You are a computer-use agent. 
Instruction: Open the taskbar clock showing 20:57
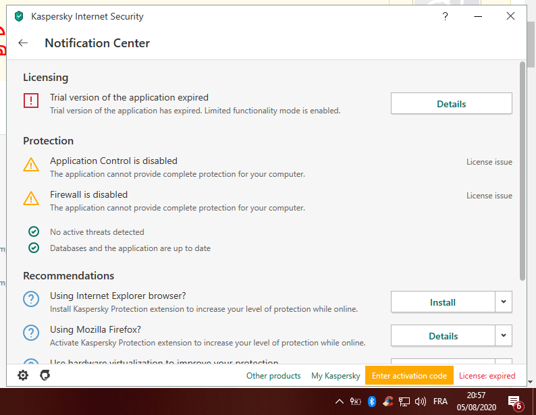point(476,402)
